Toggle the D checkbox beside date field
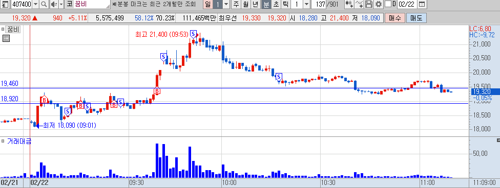 388,4
